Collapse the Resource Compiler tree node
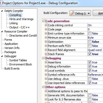103x103 pixels. (x=2, y=31)
